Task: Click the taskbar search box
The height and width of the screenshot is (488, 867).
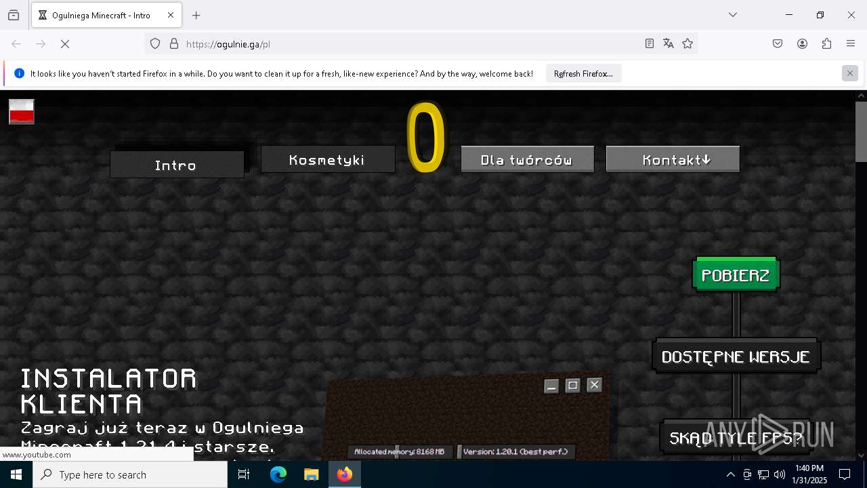Action: point(130,474)
